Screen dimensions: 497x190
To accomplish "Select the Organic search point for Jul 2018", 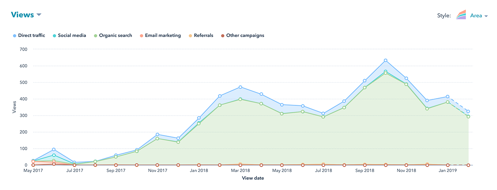I will coord(323,117).
